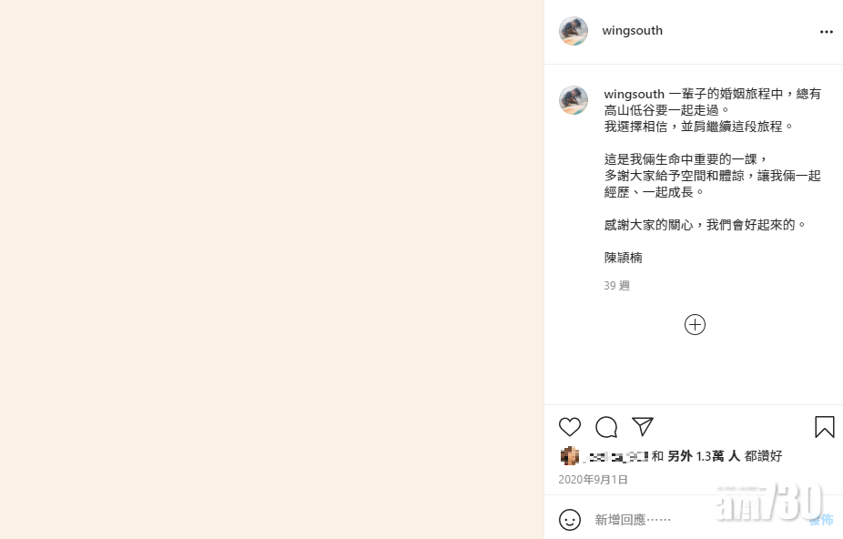
Task: Click wingsouth header profile picture
Action: point(574,31)
